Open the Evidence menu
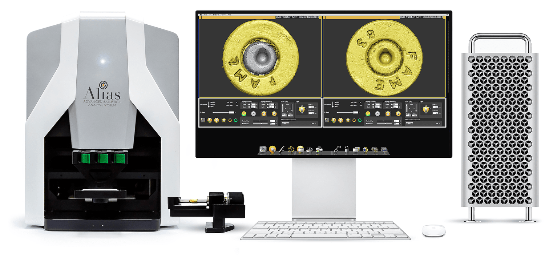Viewport: 545px width, 258px height. click(x=216, y=15)
